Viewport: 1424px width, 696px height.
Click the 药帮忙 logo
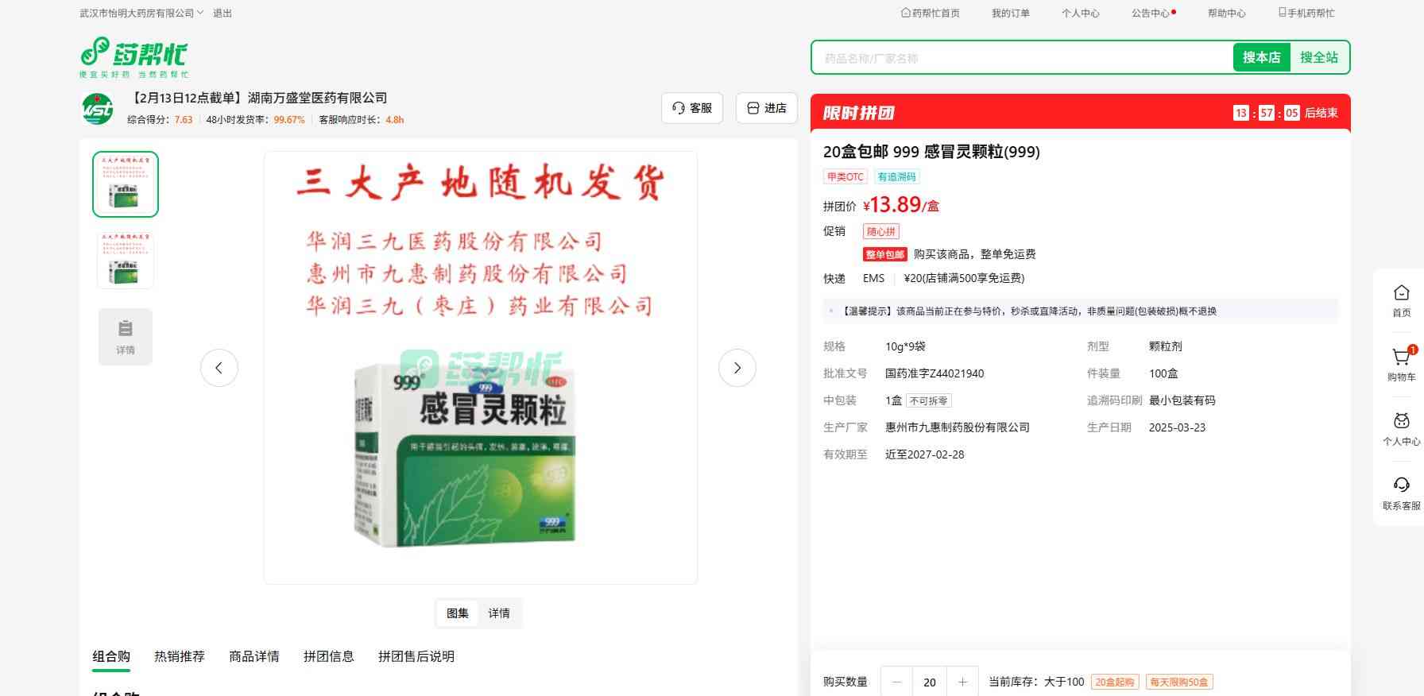tap(133, 56)
